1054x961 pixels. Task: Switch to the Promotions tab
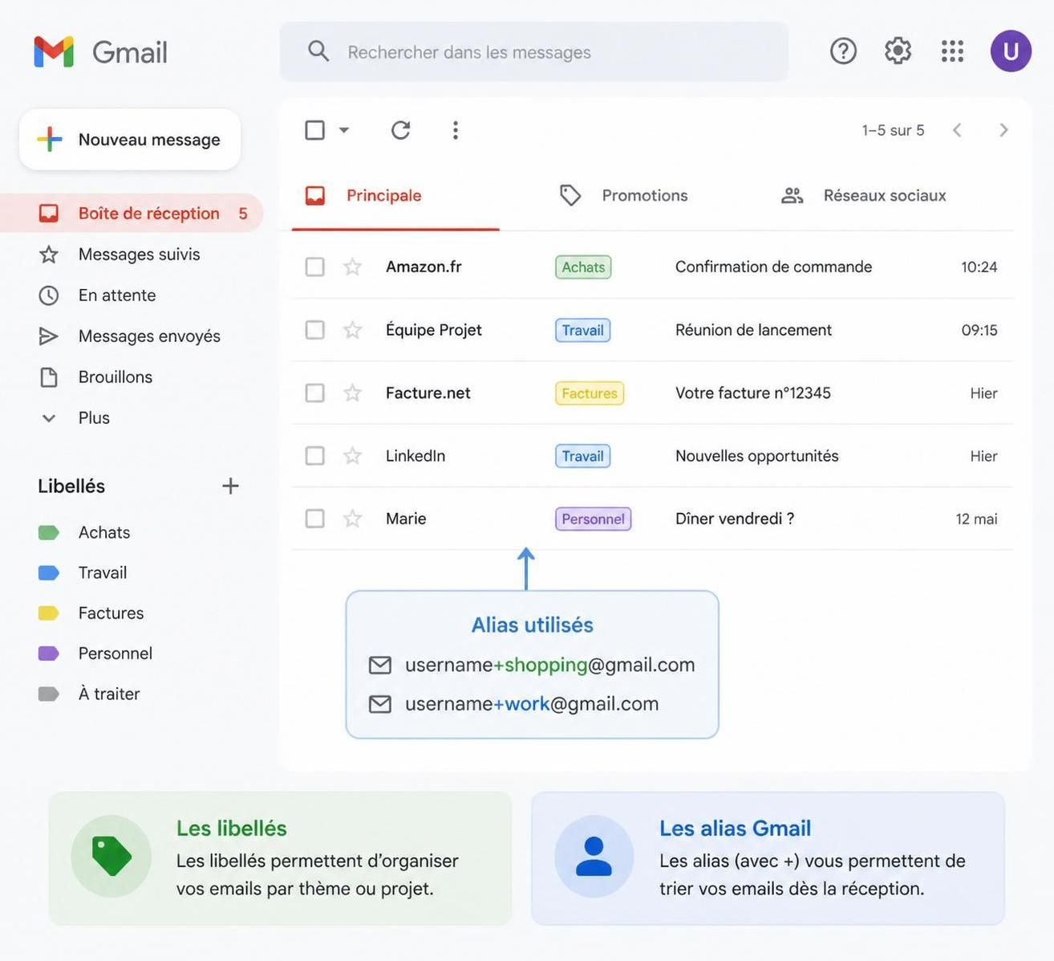(x=624, y=196)
